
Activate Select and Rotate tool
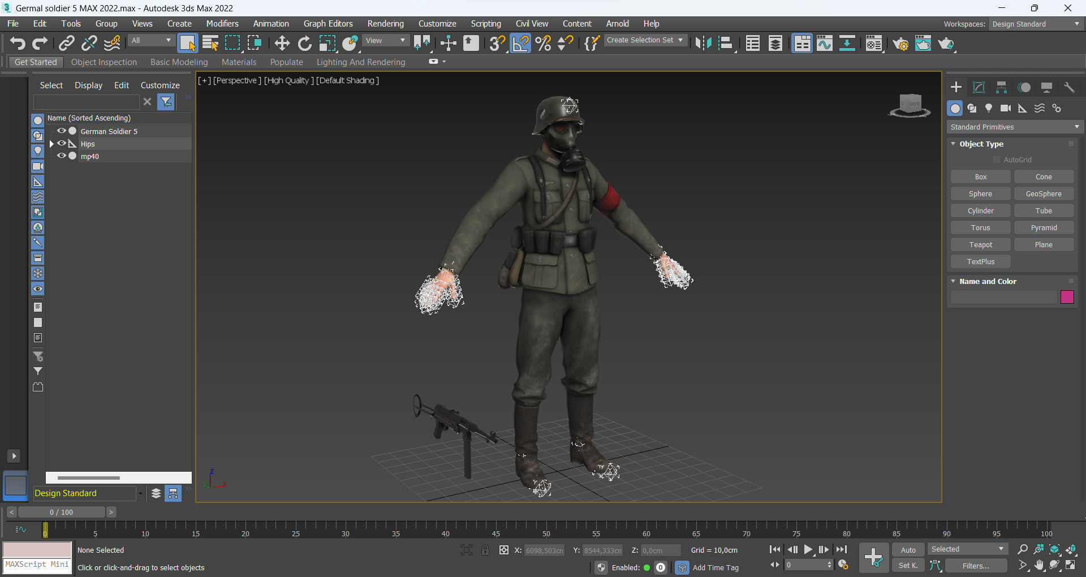tap(304, 43)
